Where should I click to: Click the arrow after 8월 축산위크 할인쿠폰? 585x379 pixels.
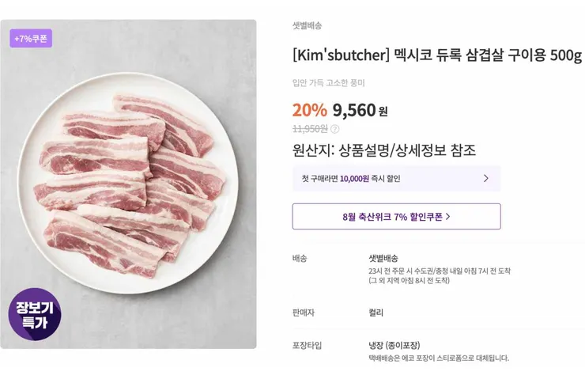tap(448, 216)
